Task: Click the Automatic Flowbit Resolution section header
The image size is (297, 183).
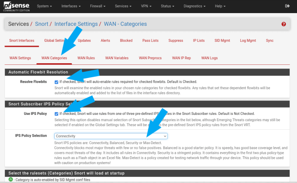Action: [147, 72]
